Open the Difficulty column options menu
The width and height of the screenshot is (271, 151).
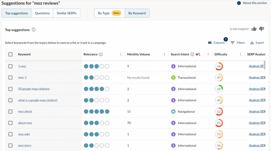241,54
